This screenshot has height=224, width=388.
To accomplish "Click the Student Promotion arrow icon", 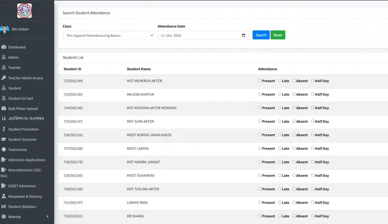I will click(4, 129).
